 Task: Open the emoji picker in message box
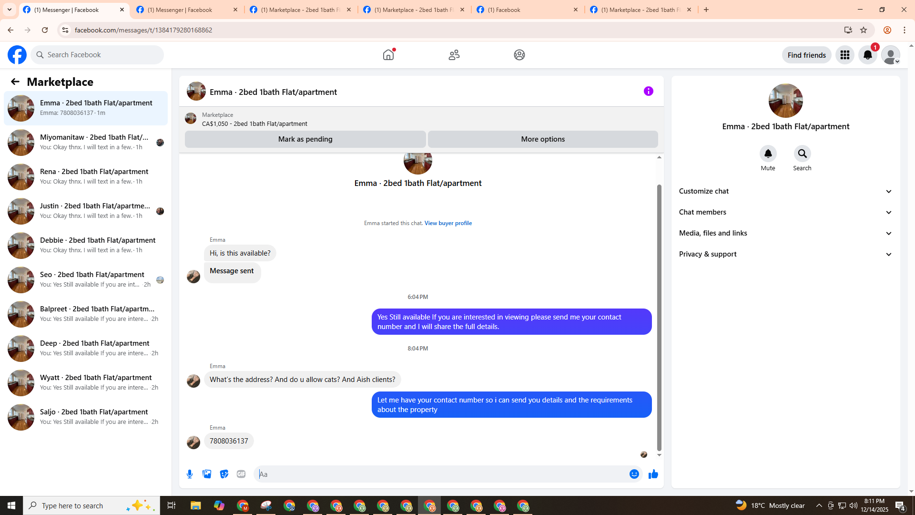[634, 474]
